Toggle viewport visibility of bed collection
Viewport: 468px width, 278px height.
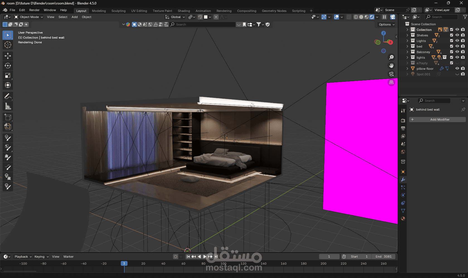point(457,46)
